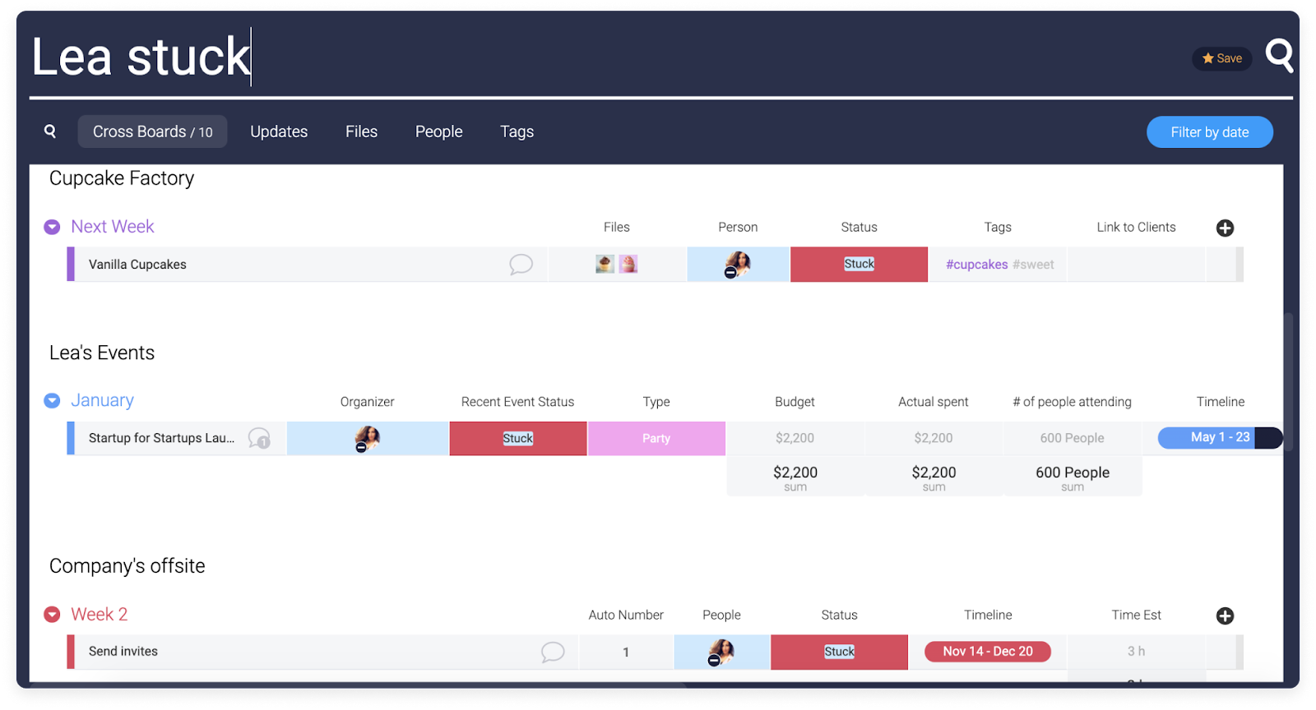Collapse the Week 2 group

pos(52,615)
